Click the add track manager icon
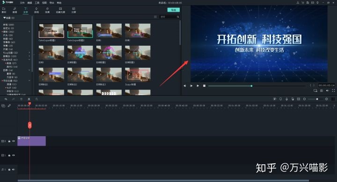The image size is (337, 182). (x=3, y=105)
